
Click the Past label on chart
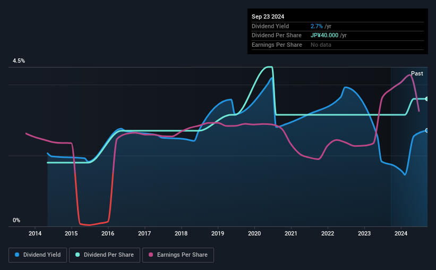tap(417, 73)
